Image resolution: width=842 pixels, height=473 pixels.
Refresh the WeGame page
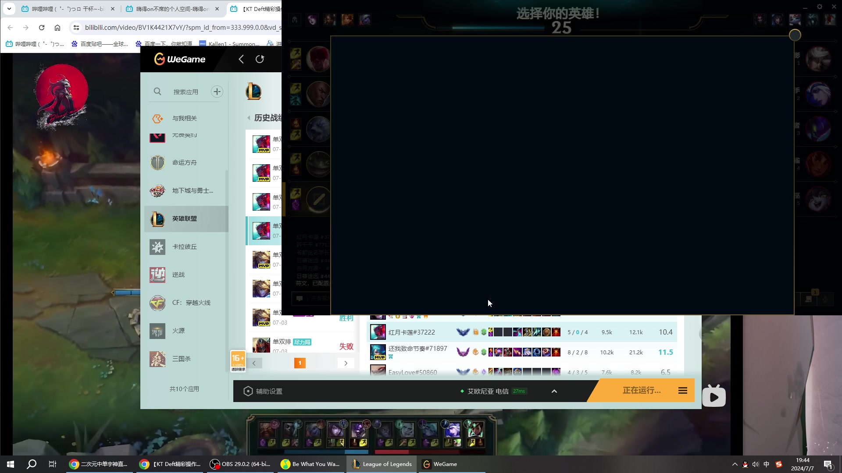pos(260,59)
